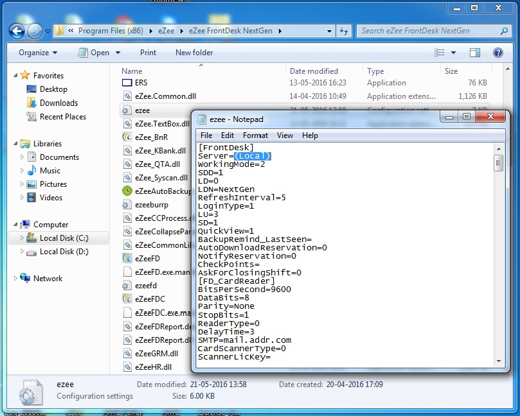Viewport: 520px width, 416px height.
Task: Select the eZee_QTA.dll file icon
Action: point(127,164)
